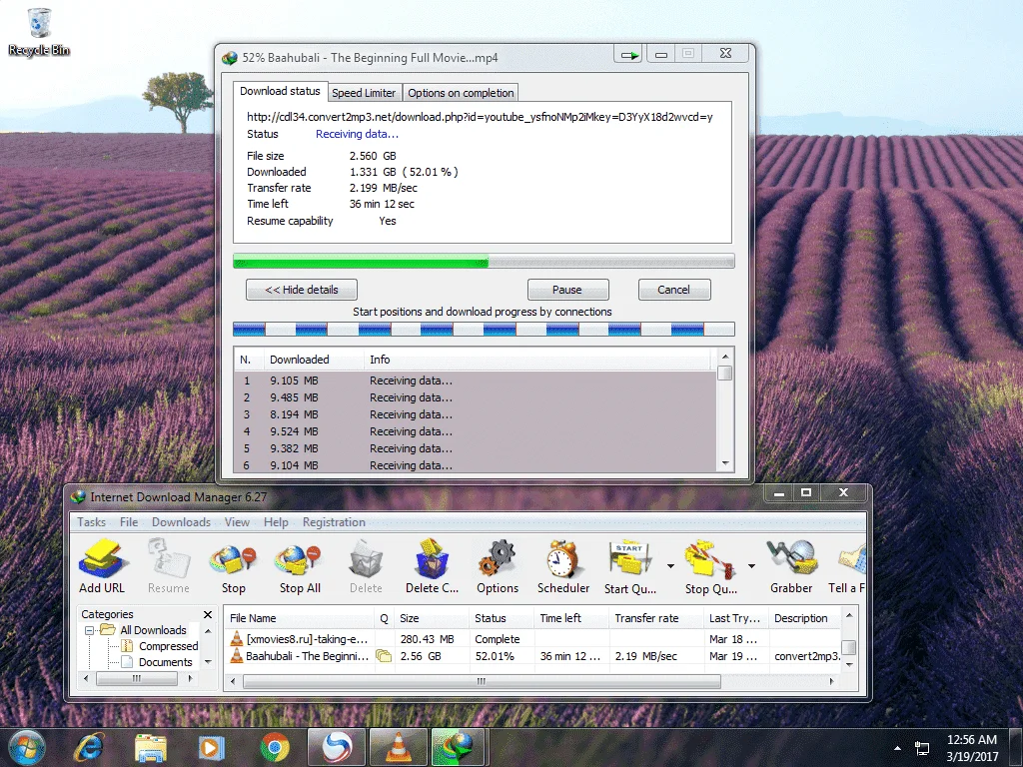Select the Compressed category
The image size is (1023, 767).
click(168, 646)
